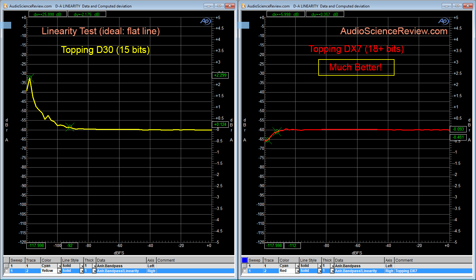Screen dimensions: 476x280
Task: Open the thickness dropdown for the Red trace
Action: (x=332, y=271)
